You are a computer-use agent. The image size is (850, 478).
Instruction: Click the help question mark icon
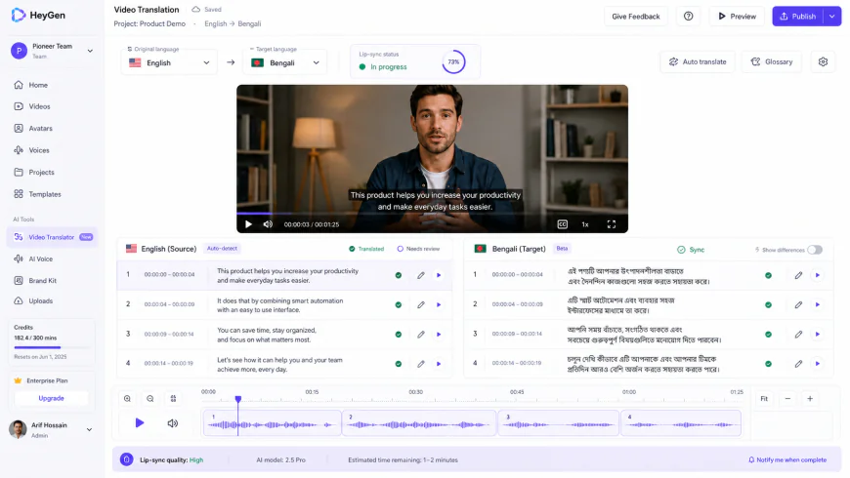point(688,17)
